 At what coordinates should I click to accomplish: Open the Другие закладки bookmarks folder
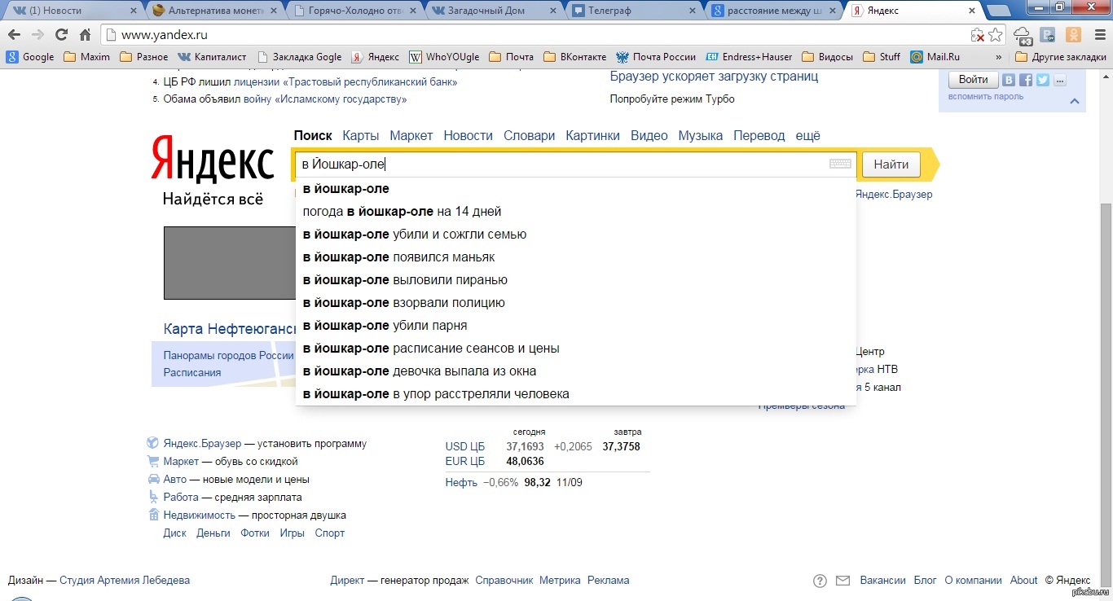tap(1061, 57)
